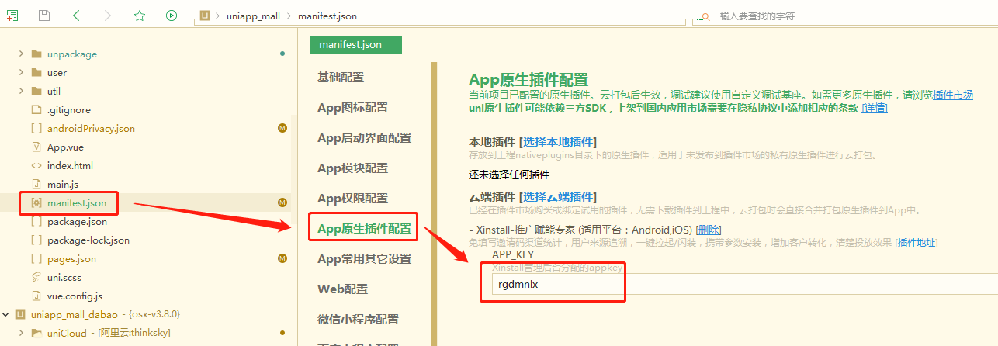The height and width of the screenshot is (346, 998).
Task: Open vue.config.js in file tree
Action: click(75, 296)
